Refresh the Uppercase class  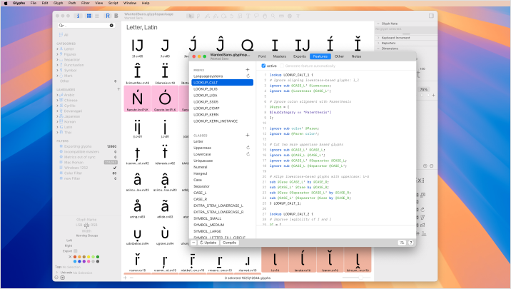coord(248,148)
